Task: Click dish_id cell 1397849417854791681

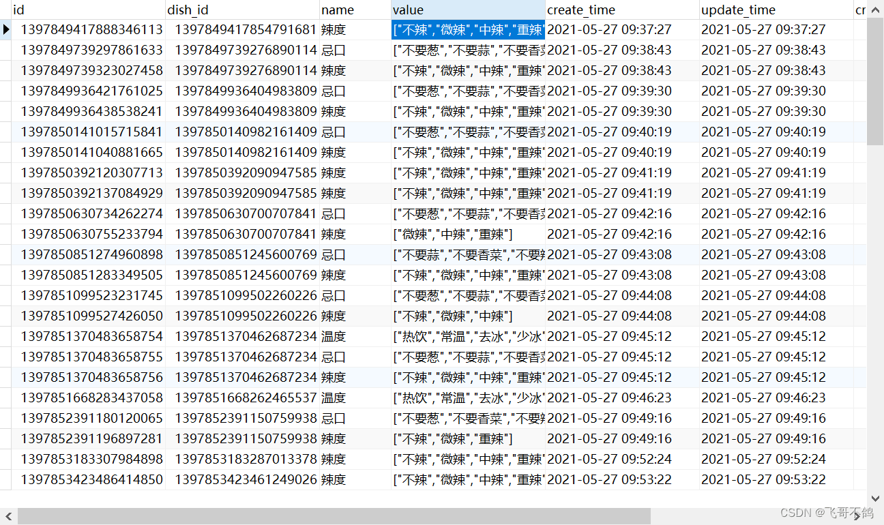Action: (242, 29)
